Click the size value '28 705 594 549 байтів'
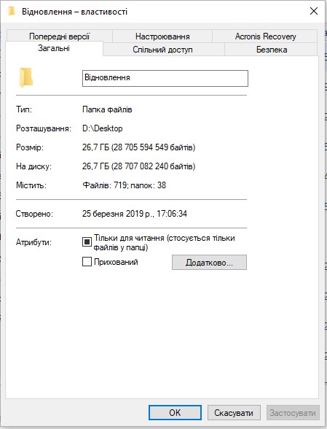This screenshot has height=429, width=327. (154, 147)
